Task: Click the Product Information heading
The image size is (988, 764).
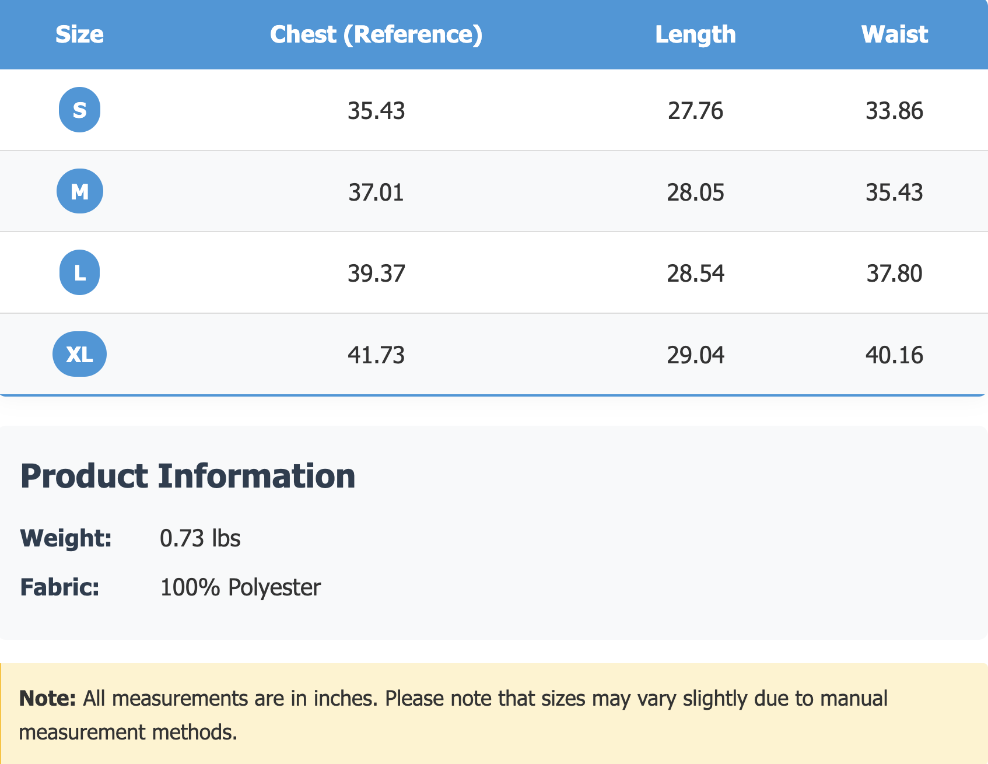Action: (188, 476)
